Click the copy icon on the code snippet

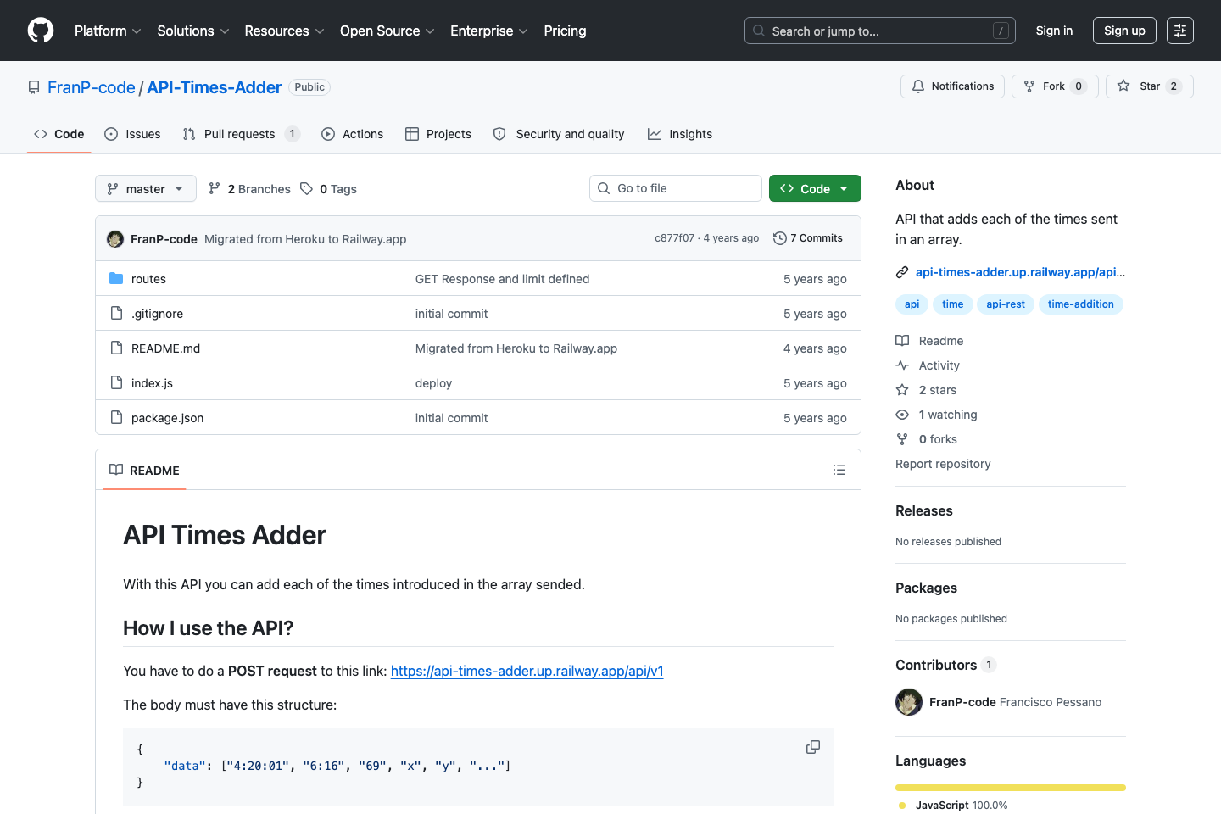(812, 747)
